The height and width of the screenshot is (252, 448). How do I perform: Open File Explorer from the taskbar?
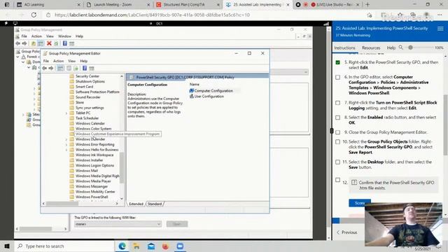click(x=136, y=246)
